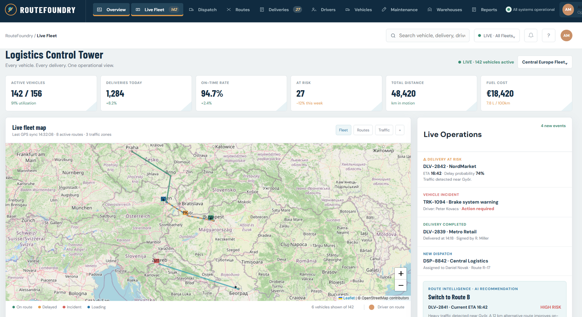Open Deliveries nav item
Screen dimensions: 582x317
coord(280,9)
